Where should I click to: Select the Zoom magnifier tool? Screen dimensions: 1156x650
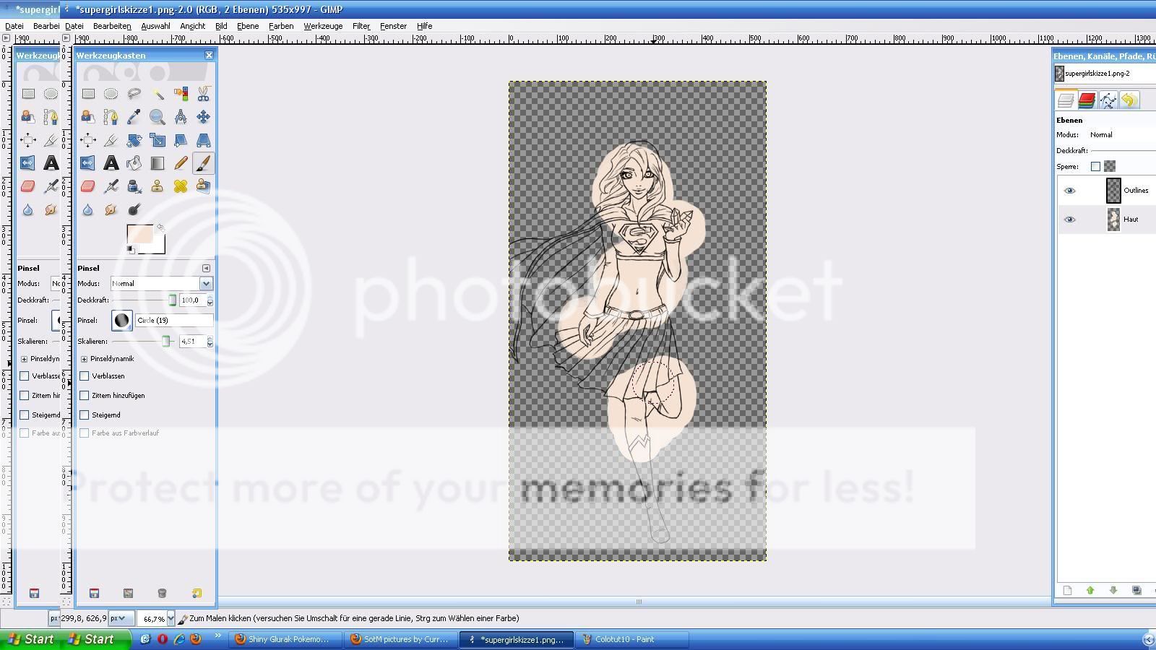(x=158, y=116)
